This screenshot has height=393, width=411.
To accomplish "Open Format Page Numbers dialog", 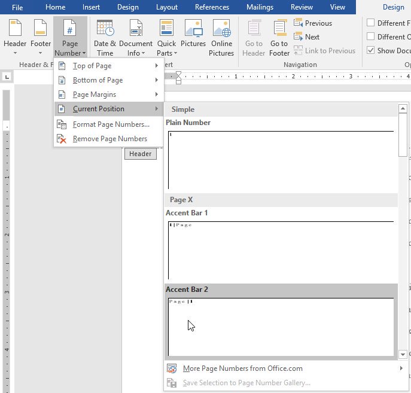I will tap(111, 124).
